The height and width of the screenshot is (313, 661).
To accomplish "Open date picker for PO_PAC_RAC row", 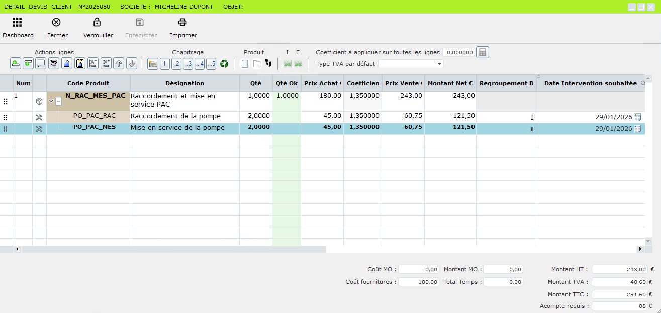I will (637, 117).
